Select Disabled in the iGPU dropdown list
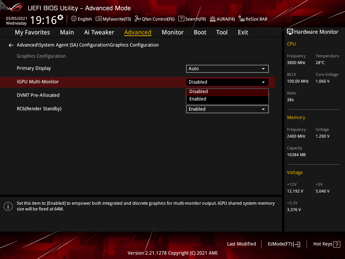The width and height of the screenshot is (345, 259). pos(227,92)
